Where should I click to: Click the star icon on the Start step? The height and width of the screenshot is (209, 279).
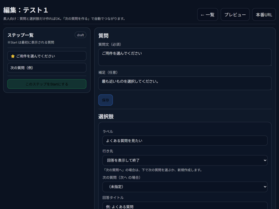point(13,56)
